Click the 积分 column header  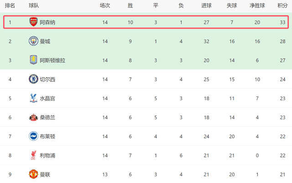click(282, 5)
